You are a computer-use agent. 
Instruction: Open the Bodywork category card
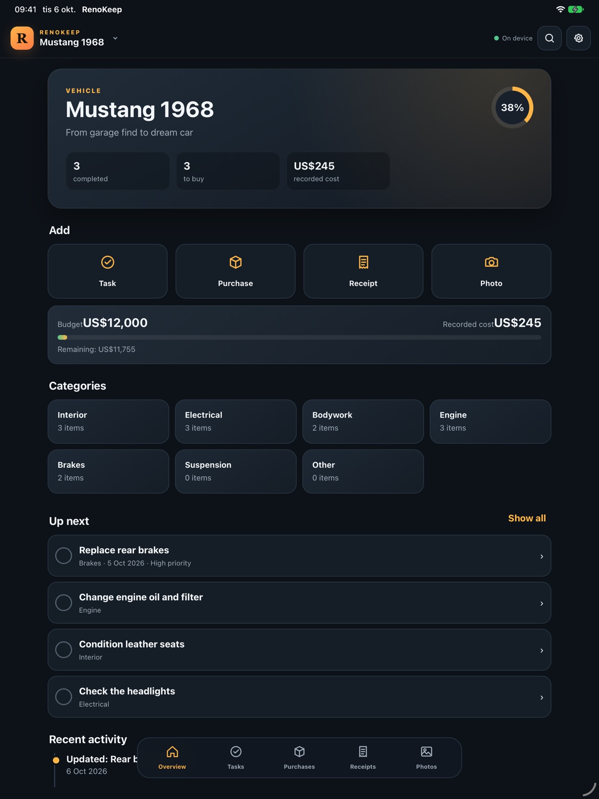(363, 421)
